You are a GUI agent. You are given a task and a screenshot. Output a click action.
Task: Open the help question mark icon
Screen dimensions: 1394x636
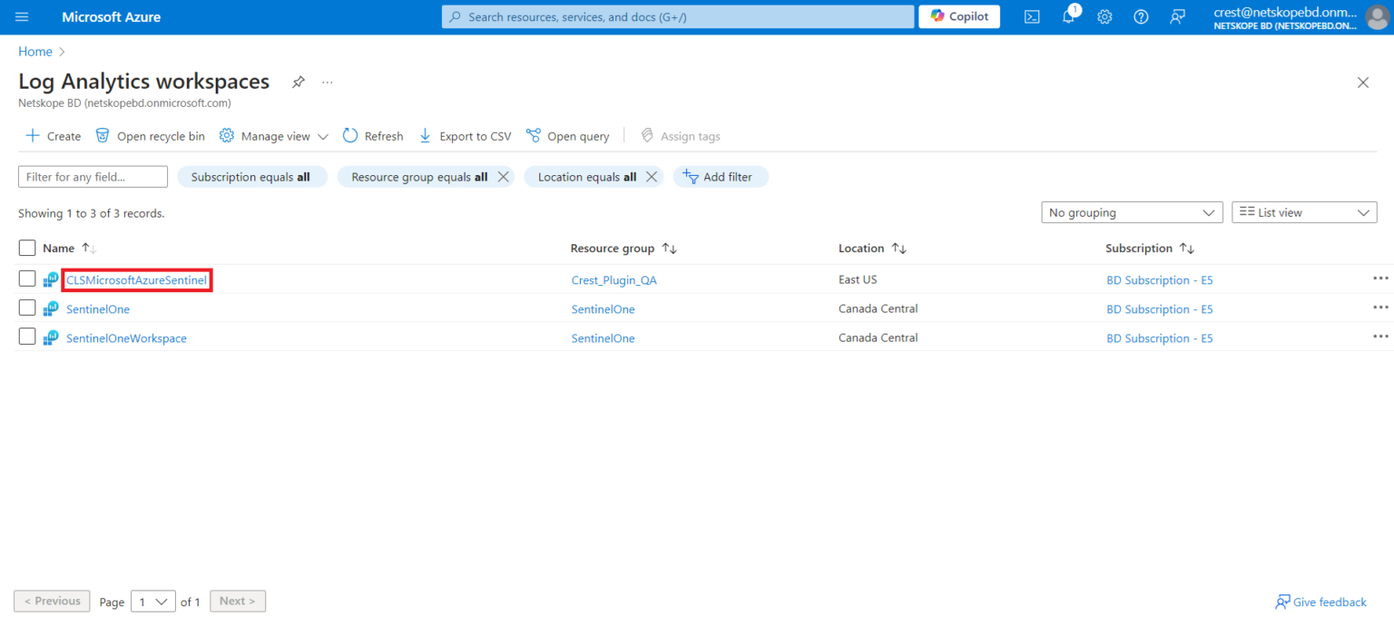pos(1141,16)
